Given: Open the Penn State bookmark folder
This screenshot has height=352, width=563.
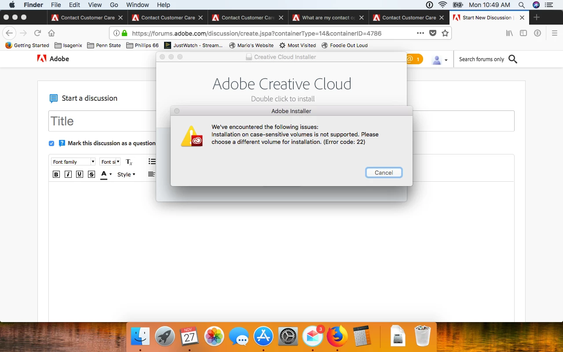Looking at the screenshot, I should click(104, 45).
